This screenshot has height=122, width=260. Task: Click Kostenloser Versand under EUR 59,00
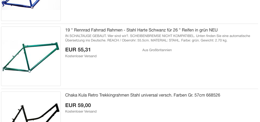(x=81, y=112)
